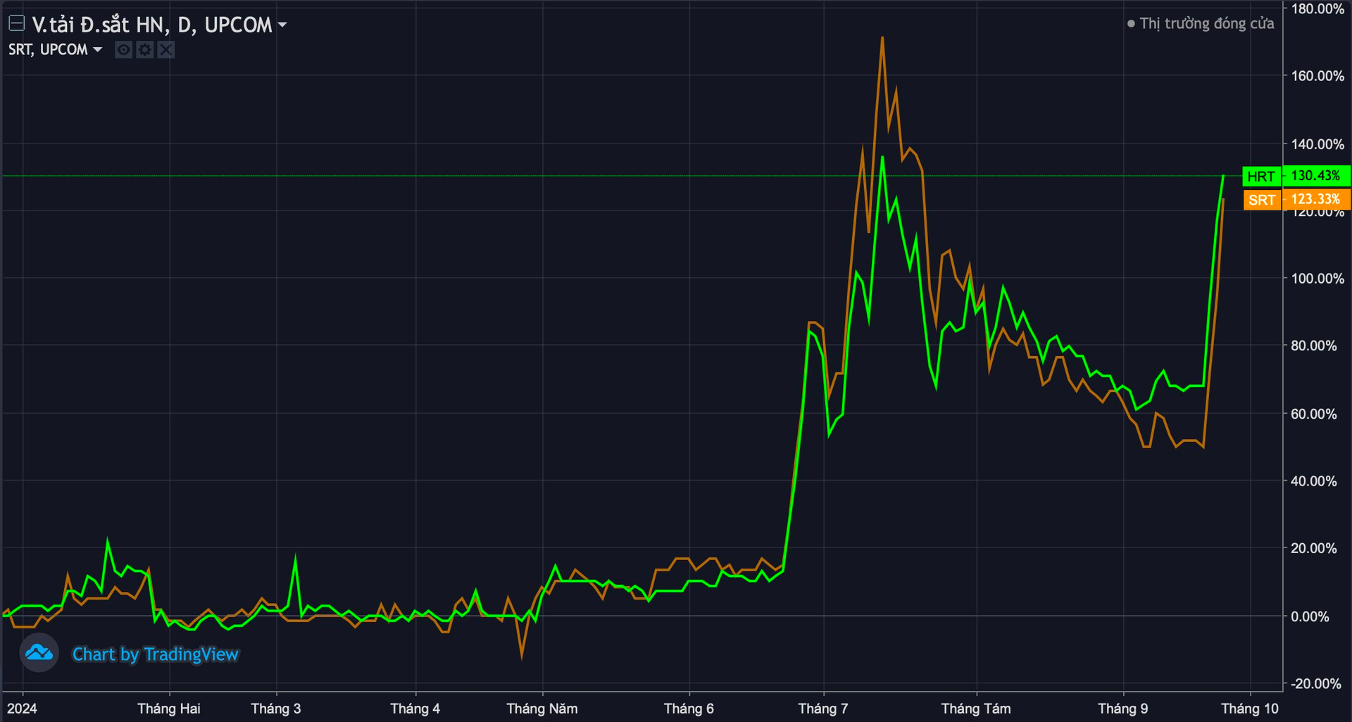This screenshot has width=1352, height=722.
Task: Select the green HRT price label
Action: [1261, 177]
